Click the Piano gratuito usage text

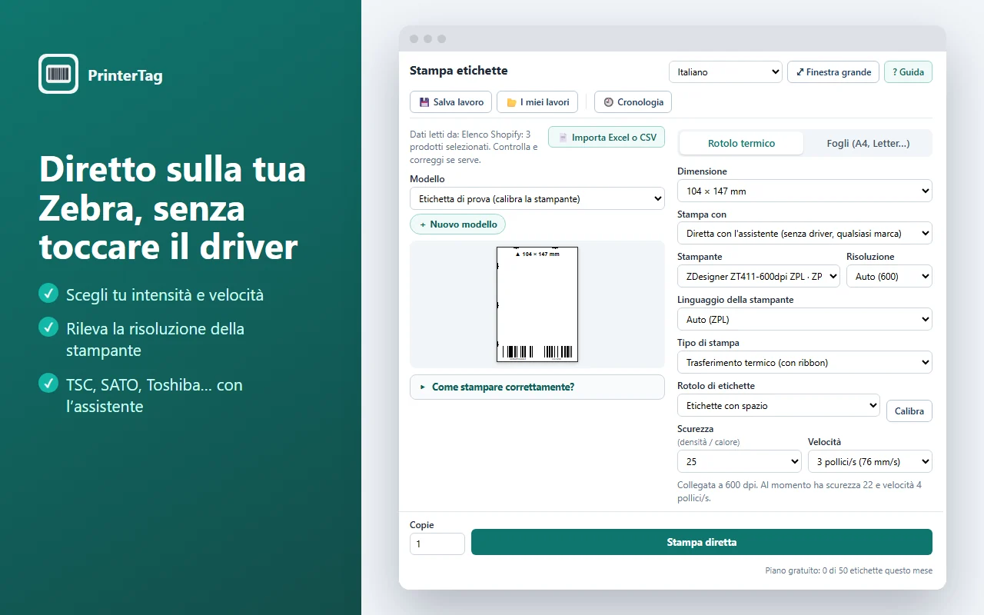[x=849, y=570]
